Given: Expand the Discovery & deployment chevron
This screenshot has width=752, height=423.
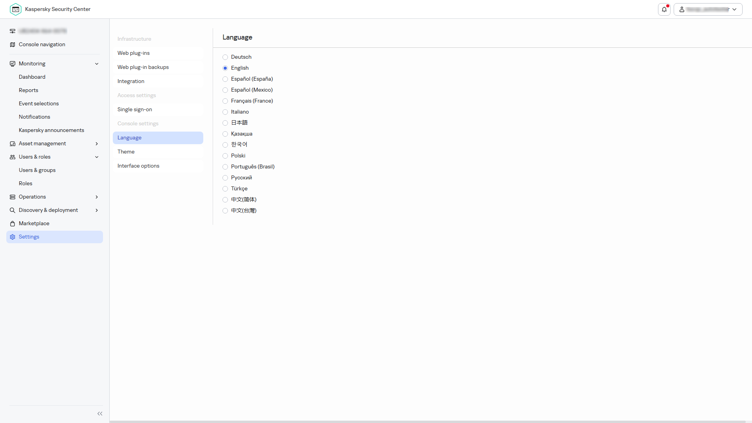Looking at the screenshot, I should [x=97, y=210].
